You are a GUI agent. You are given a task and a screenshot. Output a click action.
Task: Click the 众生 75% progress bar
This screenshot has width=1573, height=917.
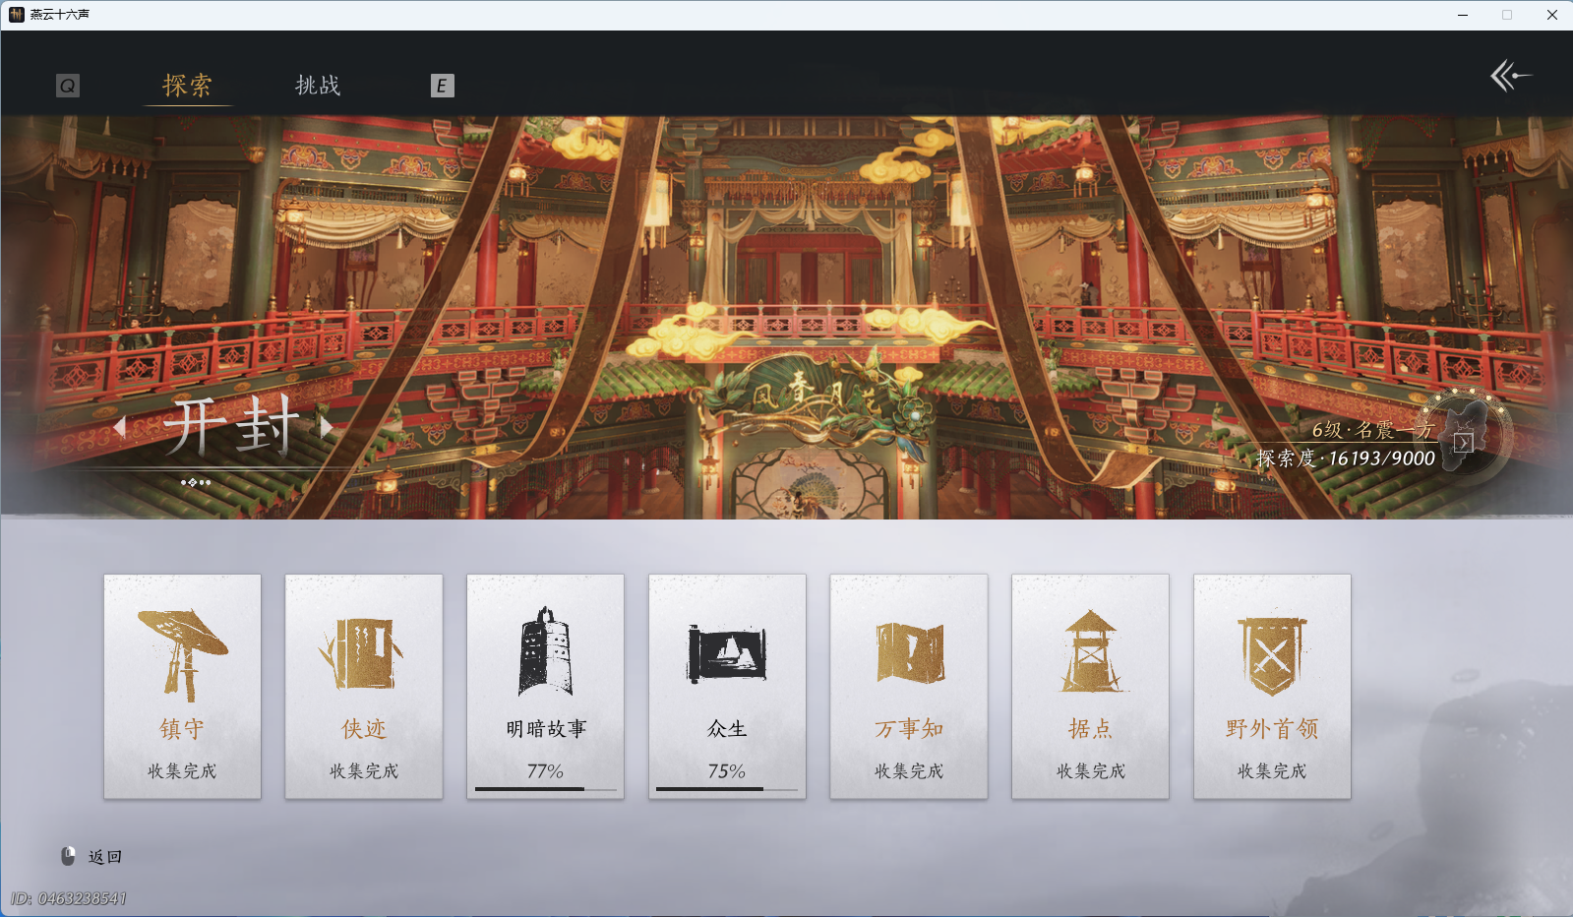[727, 789]
